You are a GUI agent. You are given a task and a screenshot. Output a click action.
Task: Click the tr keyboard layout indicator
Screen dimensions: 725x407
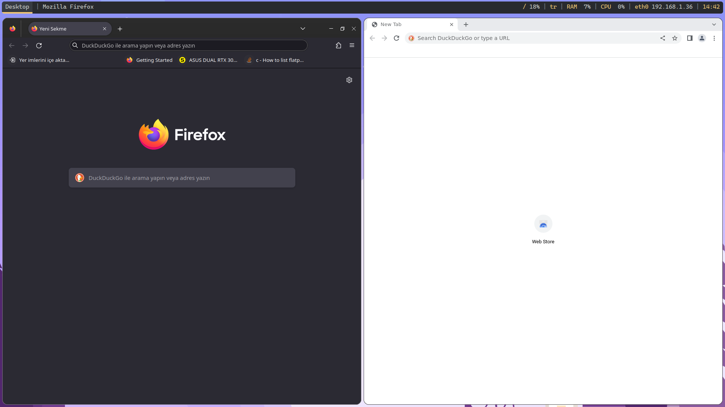tap(553, 7)
